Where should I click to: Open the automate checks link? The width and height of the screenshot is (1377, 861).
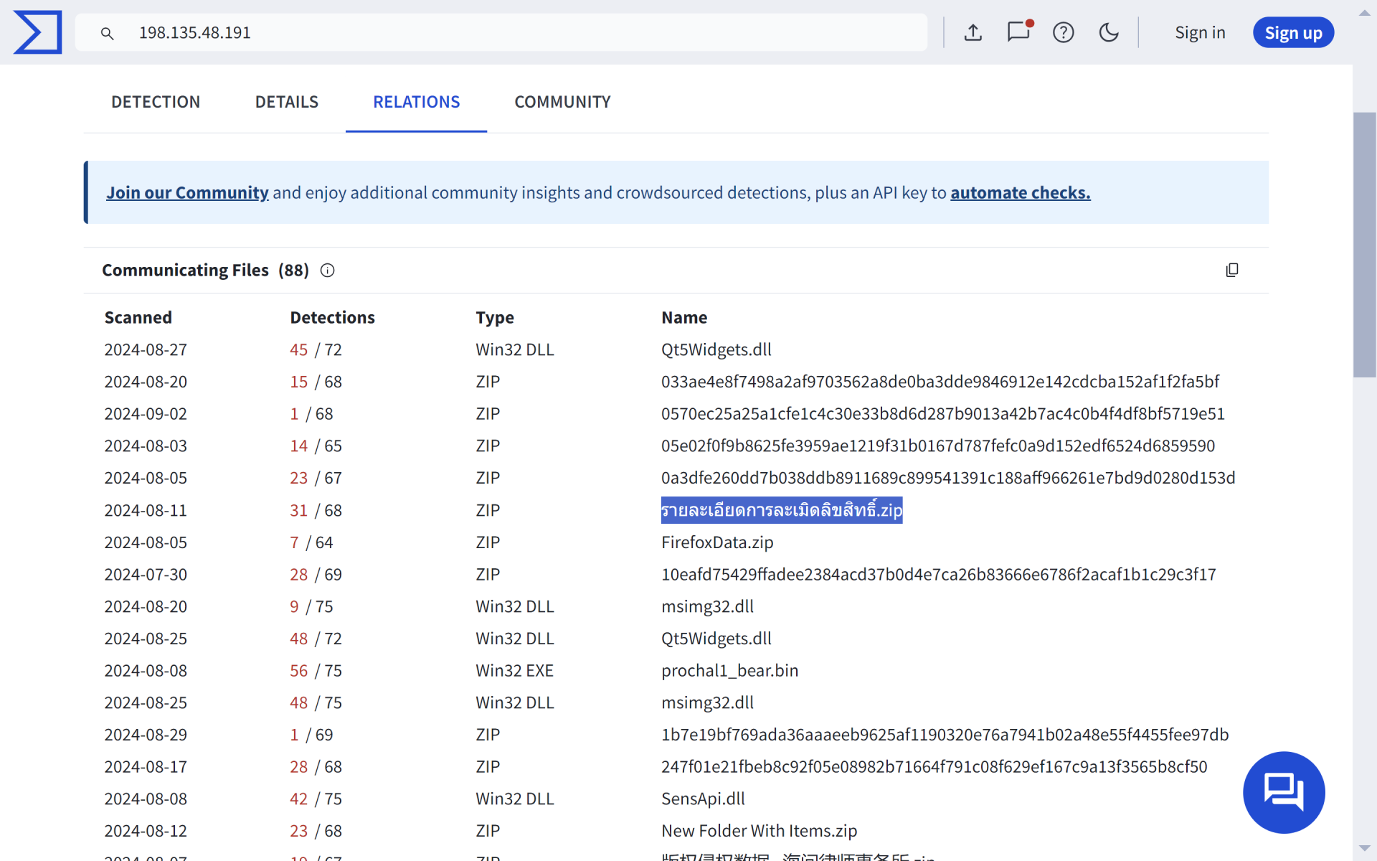pyautogui.click(x=1020, y=192)
